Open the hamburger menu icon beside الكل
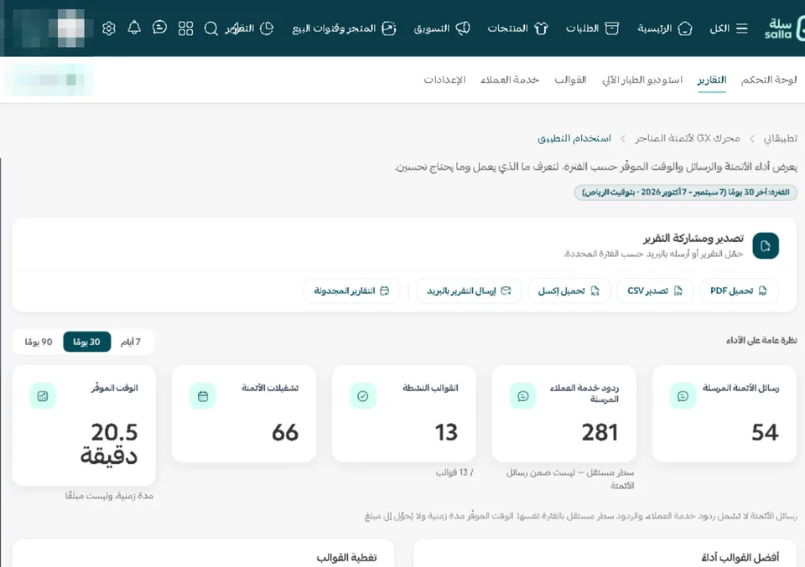 coord(742,28)
